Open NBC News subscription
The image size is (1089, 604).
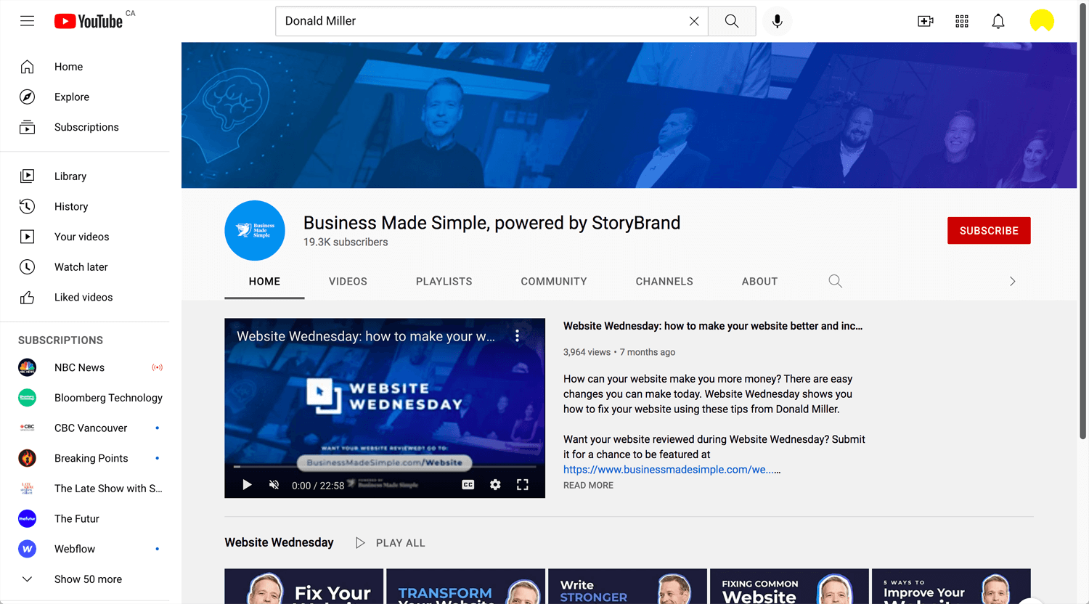point(85,367)
